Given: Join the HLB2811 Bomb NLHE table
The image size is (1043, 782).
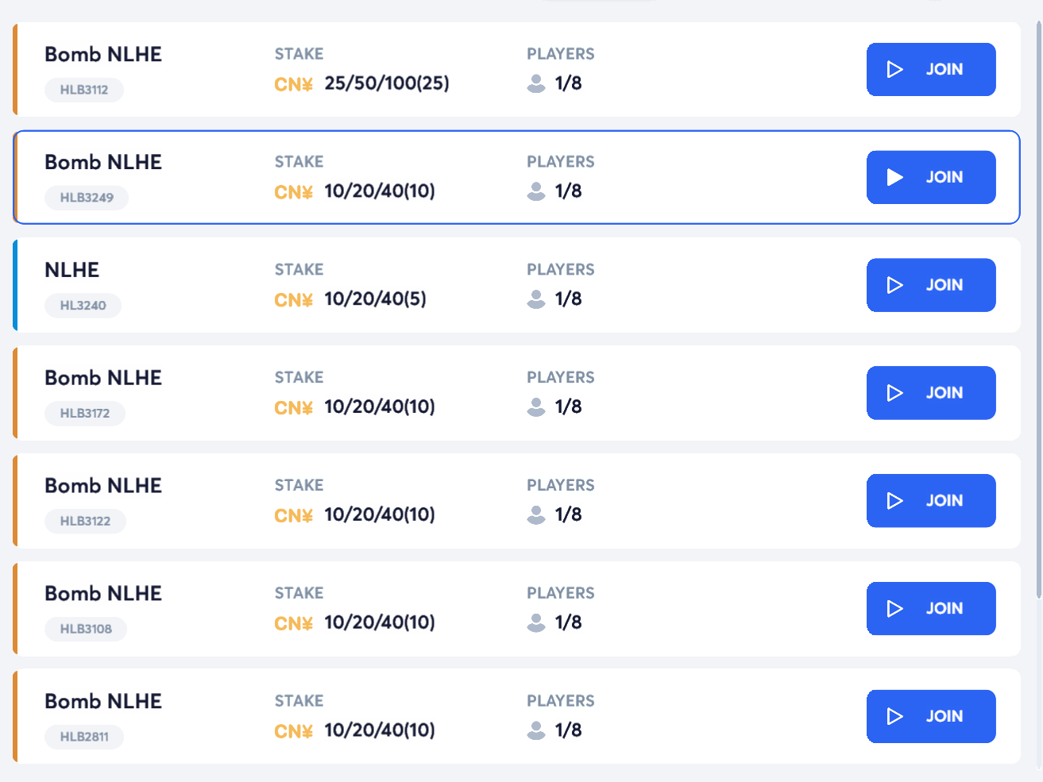Looking at the screenshot, I should [930, 717].
